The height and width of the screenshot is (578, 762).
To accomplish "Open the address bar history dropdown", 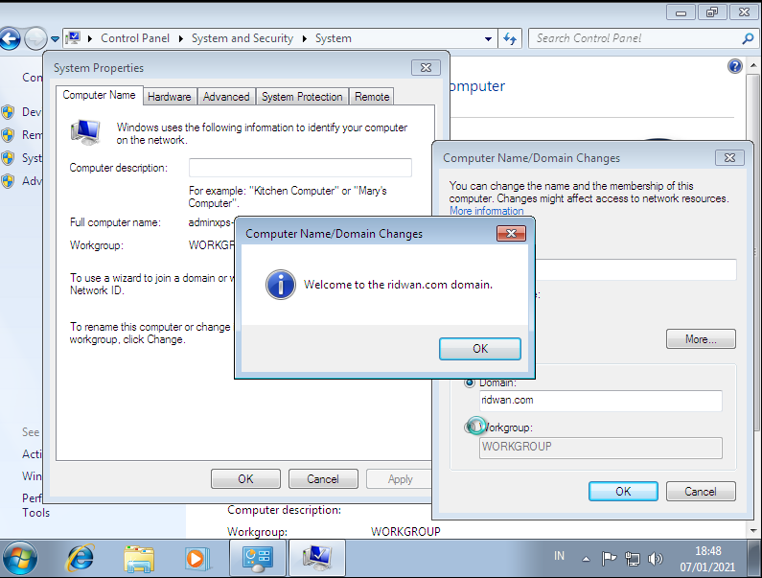I will (488, 39).
